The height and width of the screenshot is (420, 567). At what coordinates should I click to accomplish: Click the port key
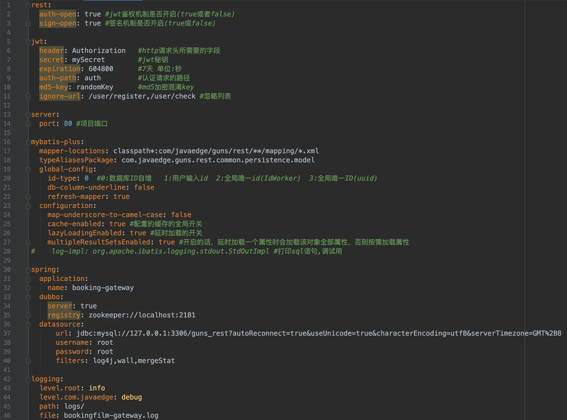tap(47, 124)
